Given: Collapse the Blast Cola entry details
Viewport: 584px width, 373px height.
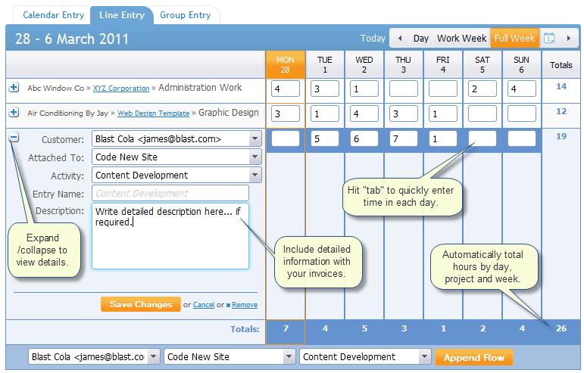Looking at the screenshot, I should pyautogui.click(x=14, y=138).
